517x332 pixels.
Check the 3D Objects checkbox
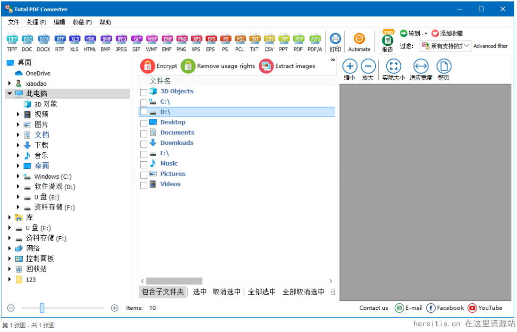coord(144,92)
